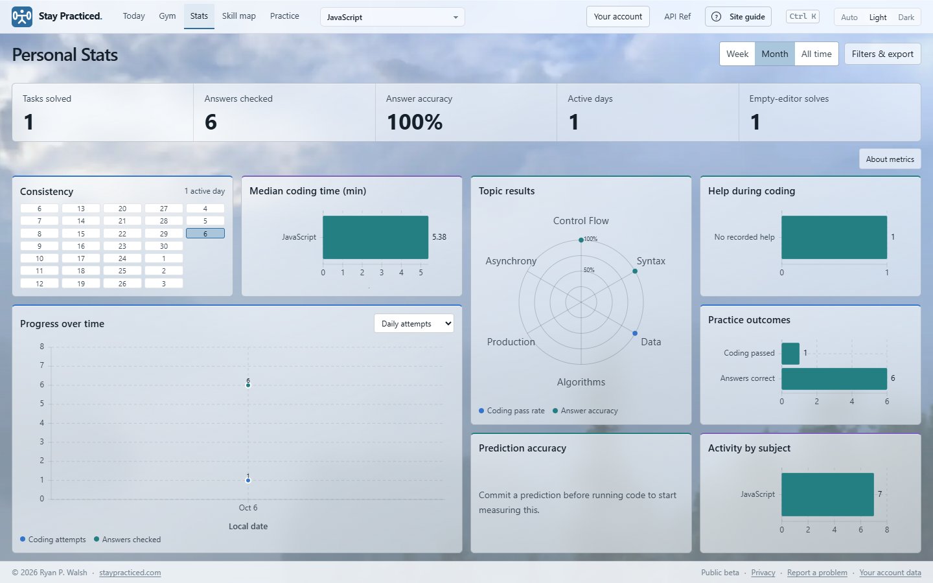
Task: Select the Month time range
Action: click(x=775, y=54)
